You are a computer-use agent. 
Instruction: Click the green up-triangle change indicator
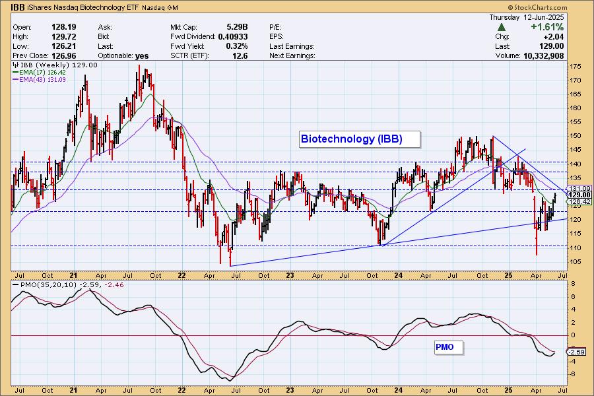pyautogui.click(x=501, y=27)
